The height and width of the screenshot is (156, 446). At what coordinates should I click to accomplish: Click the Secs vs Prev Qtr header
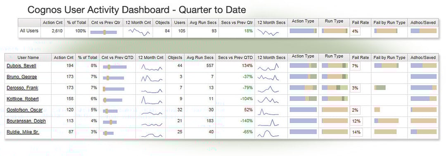tap(237, 23)
